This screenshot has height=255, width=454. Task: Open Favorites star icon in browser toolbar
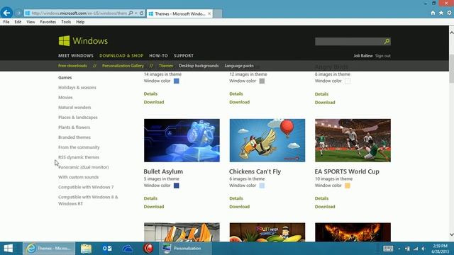point(441,13)
